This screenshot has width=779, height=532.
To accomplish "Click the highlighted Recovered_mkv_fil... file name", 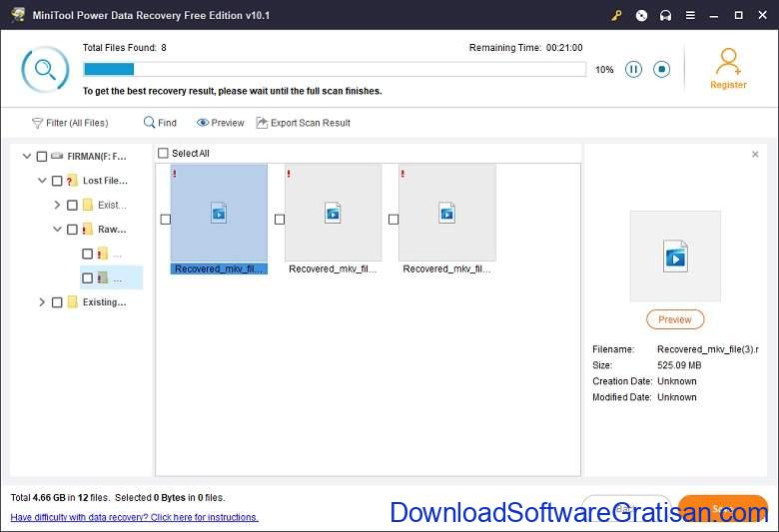I will [x=219, y=268].
